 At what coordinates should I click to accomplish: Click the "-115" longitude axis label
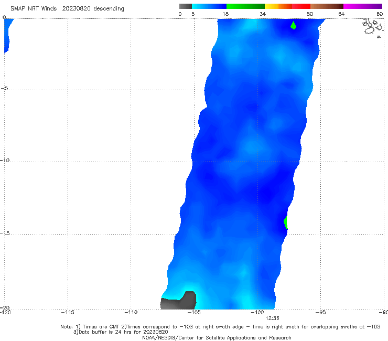68,312
